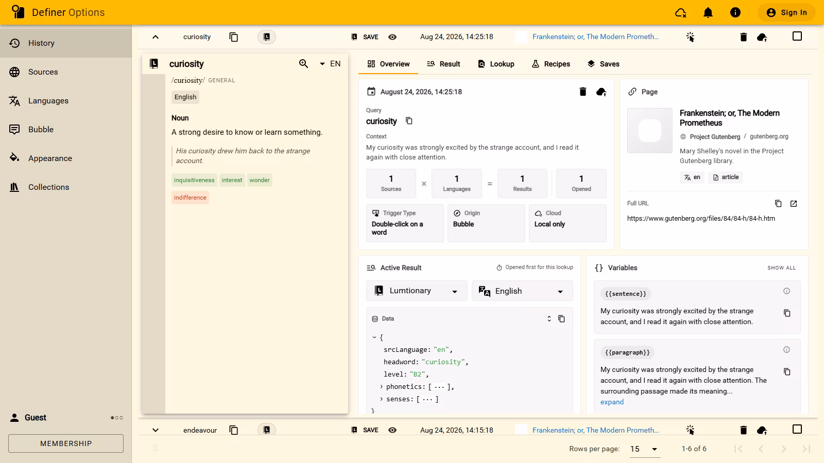
Task: Open Collections in sidebar
Action: [x=66, y=187]
